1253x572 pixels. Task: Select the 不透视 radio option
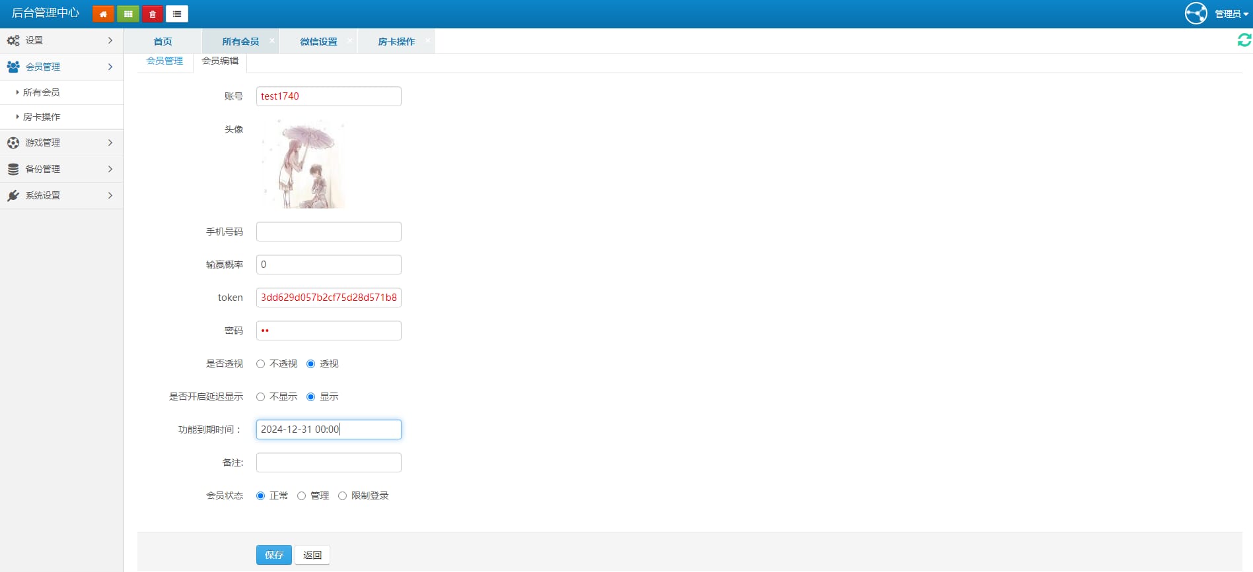(261, 364)
